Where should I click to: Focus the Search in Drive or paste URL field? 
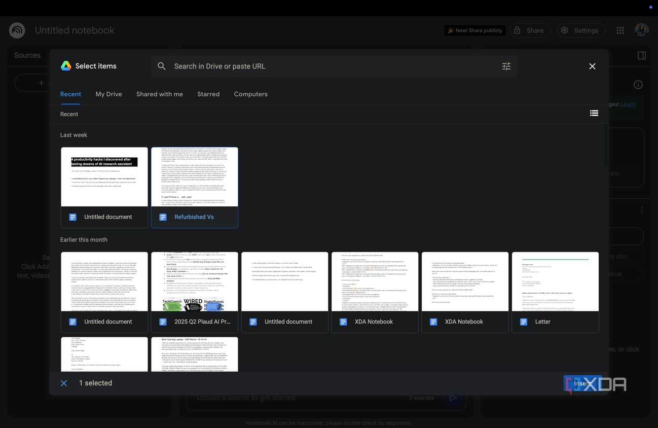(x=335, y=66)
